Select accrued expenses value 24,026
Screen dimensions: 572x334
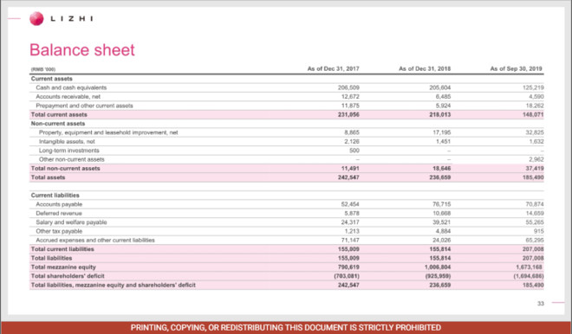[441, 240]
